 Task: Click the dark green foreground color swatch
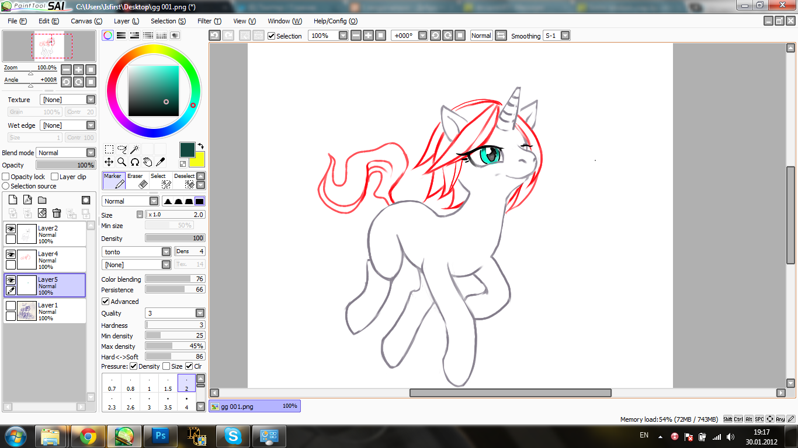187,149
